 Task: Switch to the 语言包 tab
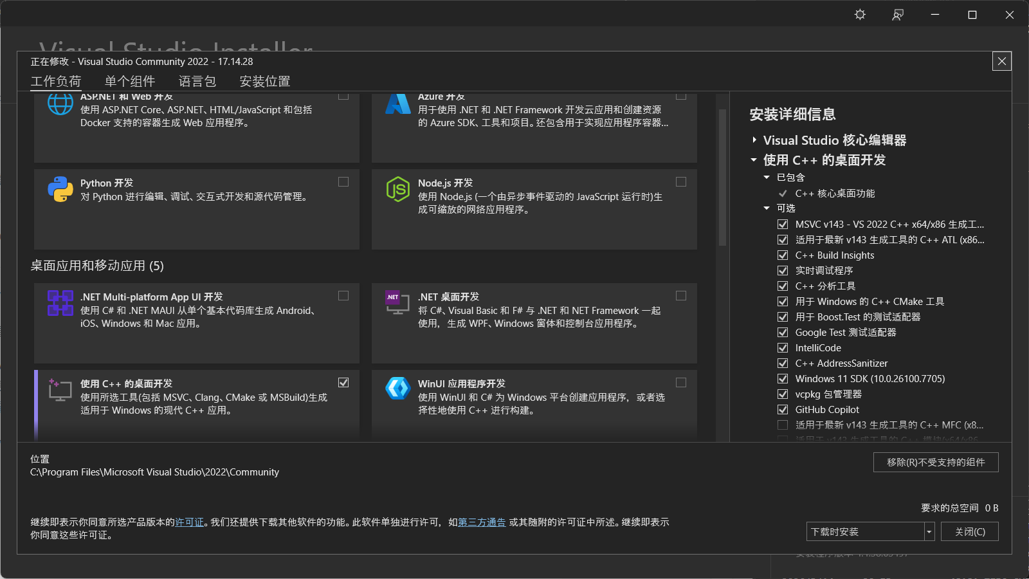click(x=197, y=81)
